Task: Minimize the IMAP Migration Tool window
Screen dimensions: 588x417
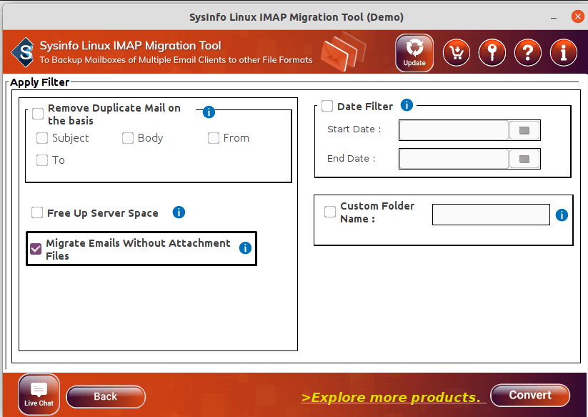Action: (554, 17)
